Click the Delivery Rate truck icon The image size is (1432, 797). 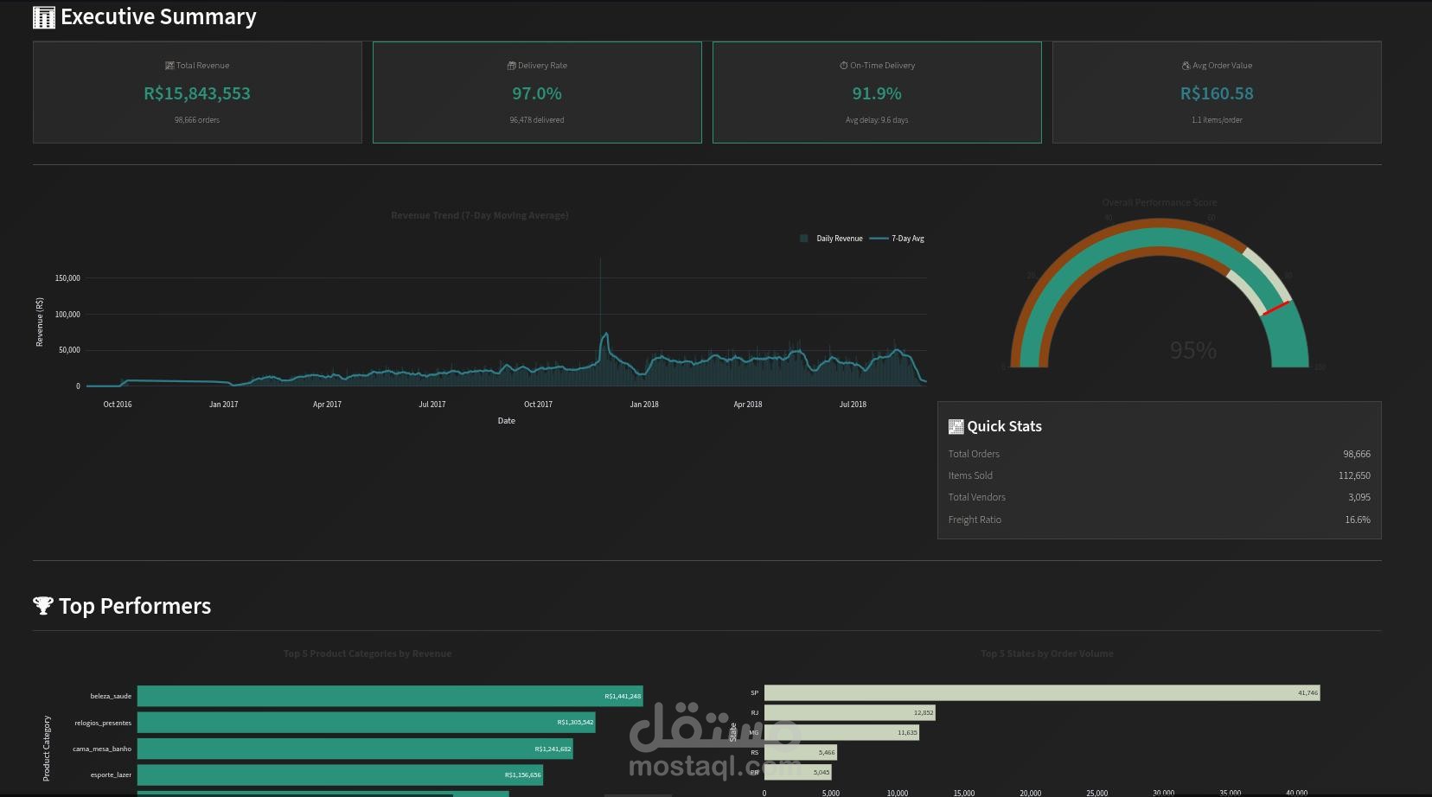(512, 65)
